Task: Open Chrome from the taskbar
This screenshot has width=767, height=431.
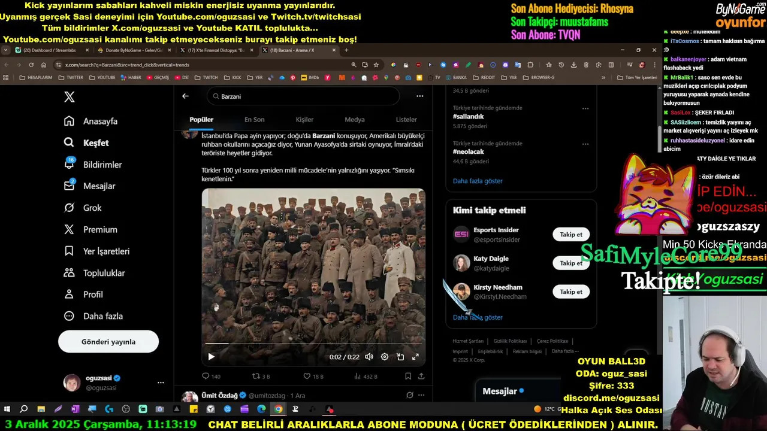Action: [278, 409]
